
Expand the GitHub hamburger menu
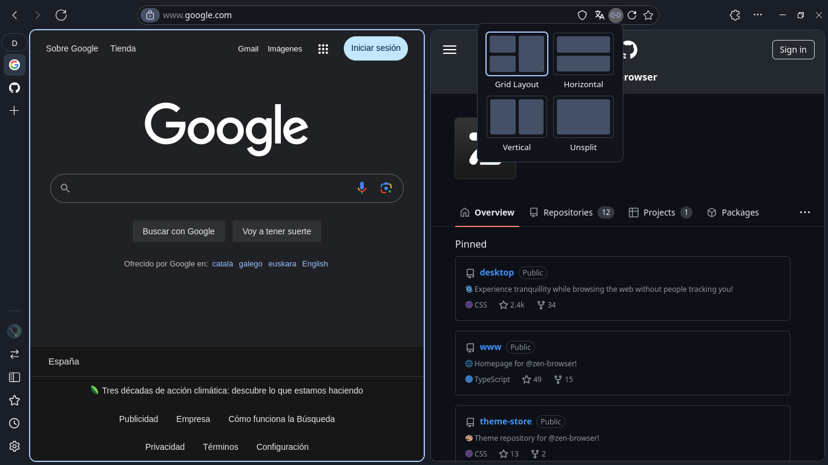coord(450,50)
